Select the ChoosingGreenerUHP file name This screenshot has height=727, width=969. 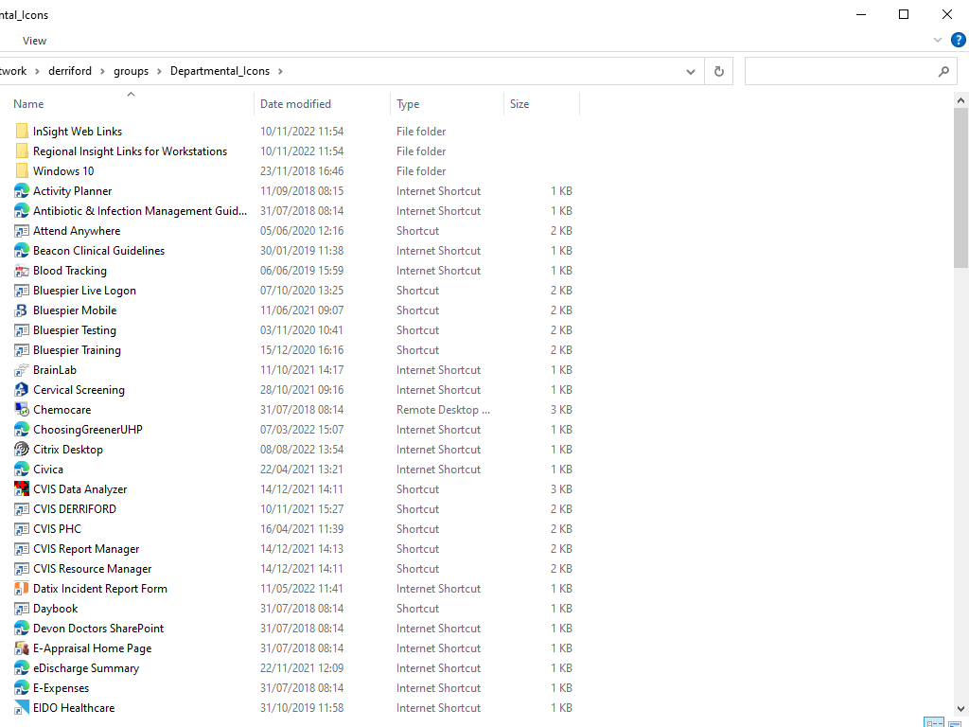tap(88, 430)
